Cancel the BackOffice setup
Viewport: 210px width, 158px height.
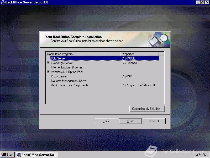[x=154, y=121]
